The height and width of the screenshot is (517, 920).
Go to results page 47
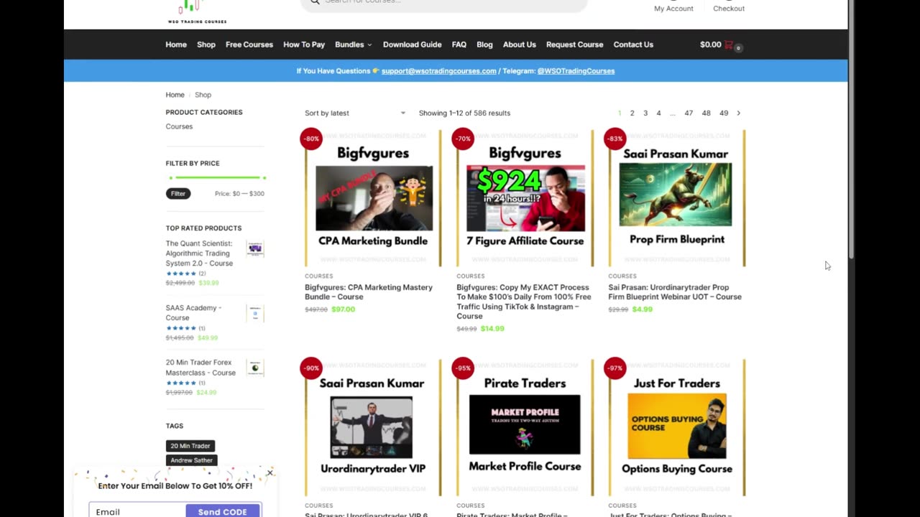689,113
